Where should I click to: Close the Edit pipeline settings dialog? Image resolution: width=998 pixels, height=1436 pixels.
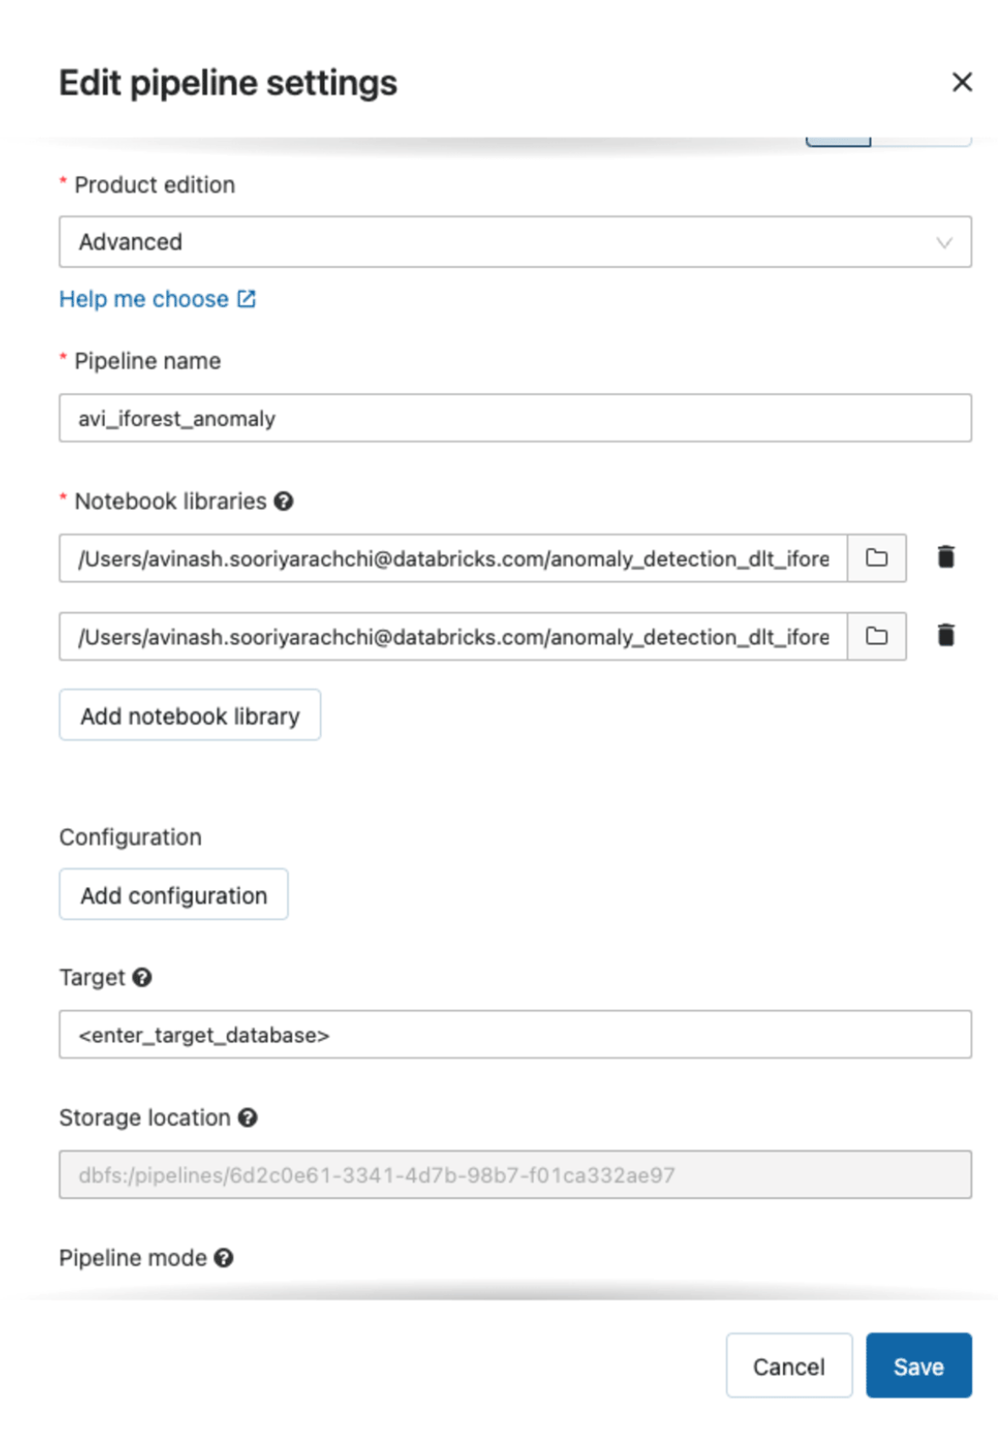pyautogui.click(x=962, y=82)
